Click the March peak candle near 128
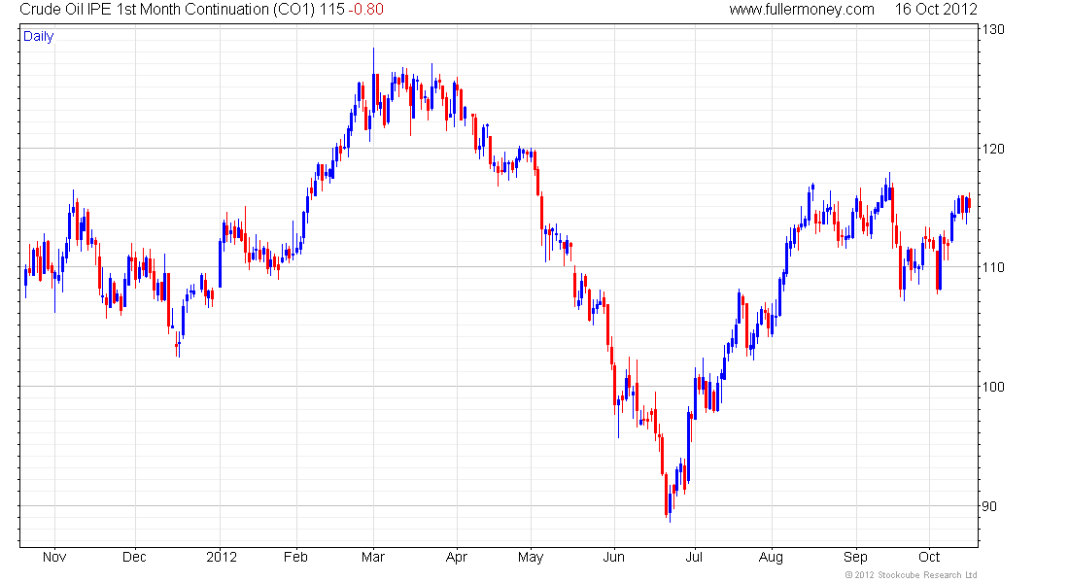The height and width of the screenshot is (583, 1069). tap(373, 81)
